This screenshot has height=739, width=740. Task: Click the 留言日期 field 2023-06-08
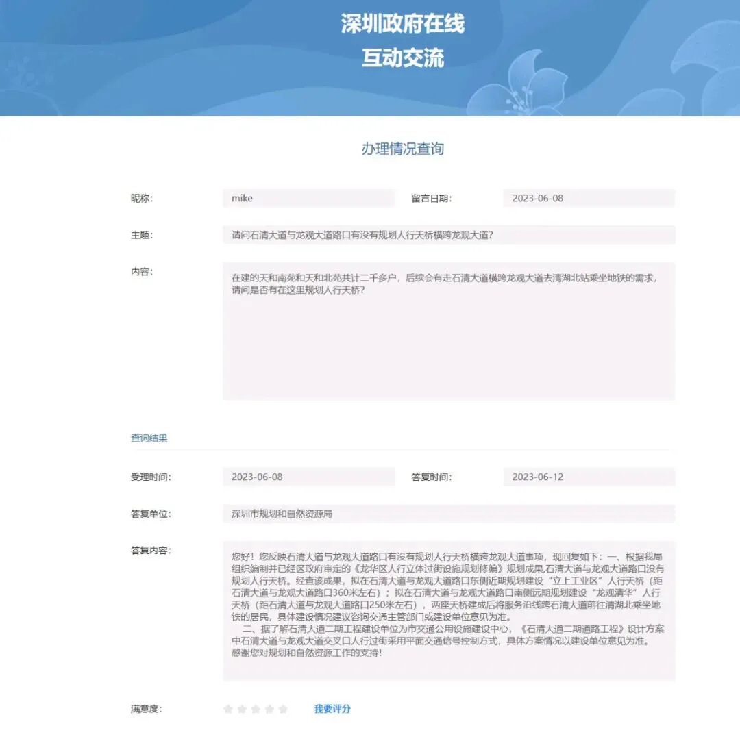click(589, 198)
